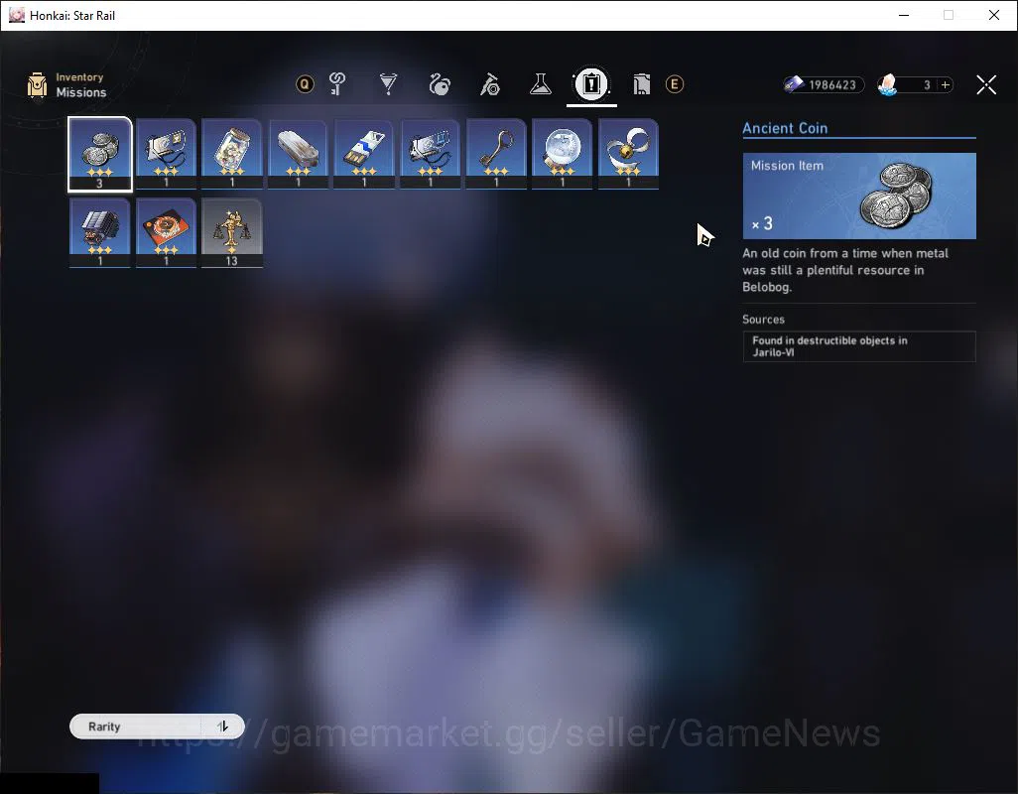
Task: Select the crystal ball mission item
Action: point(563,154)
